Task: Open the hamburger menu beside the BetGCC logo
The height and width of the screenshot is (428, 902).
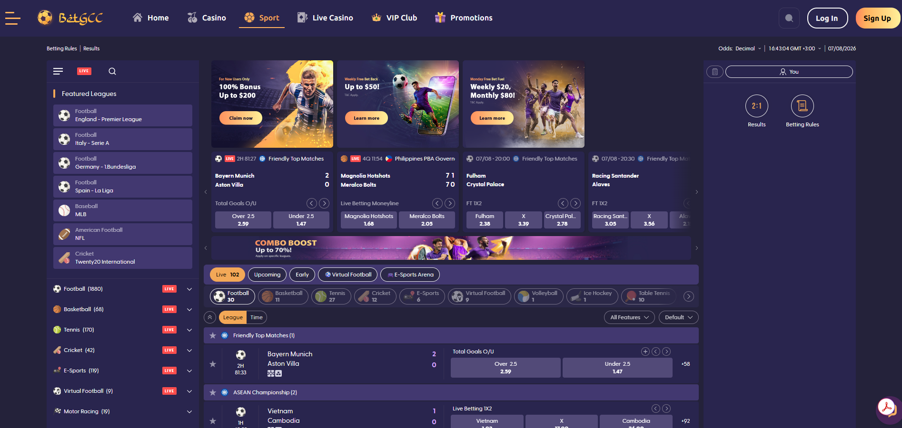Action: coord(13,18)
